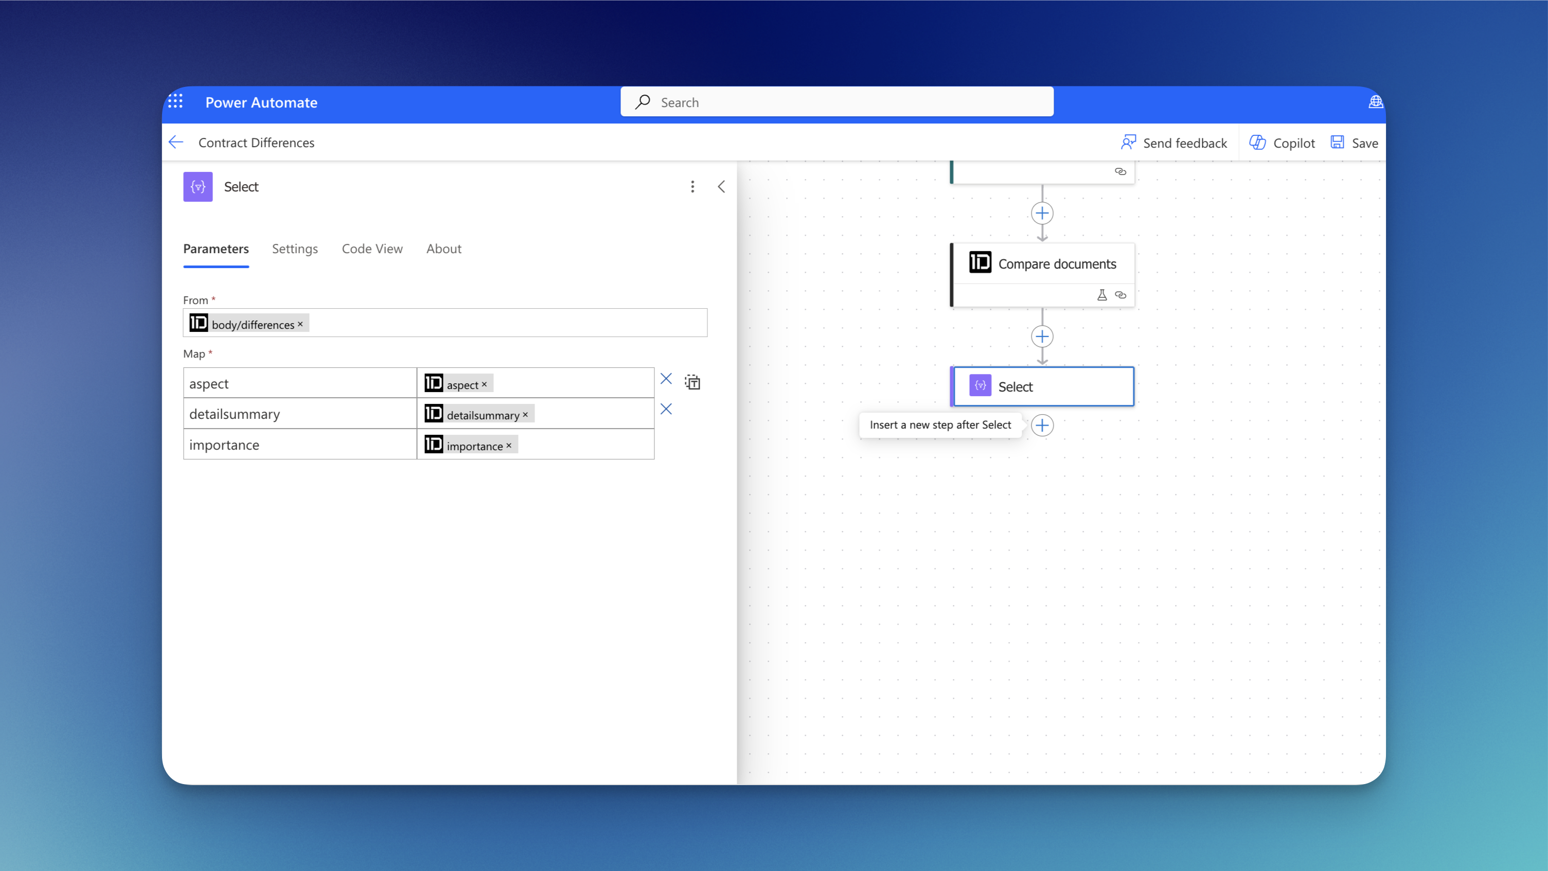Remove the body/differences token
This screenshot has width=1548, height=871.
click(300, 324)
